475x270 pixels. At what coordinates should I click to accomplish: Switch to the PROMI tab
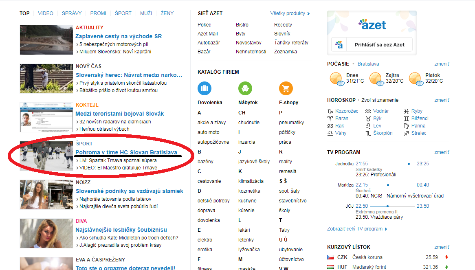point(98,13)
